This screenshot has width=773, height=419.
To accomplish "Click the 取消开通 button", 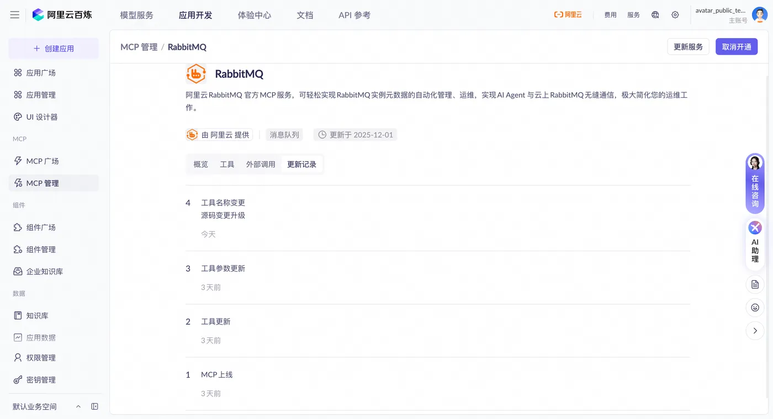I will click(737, 47).
